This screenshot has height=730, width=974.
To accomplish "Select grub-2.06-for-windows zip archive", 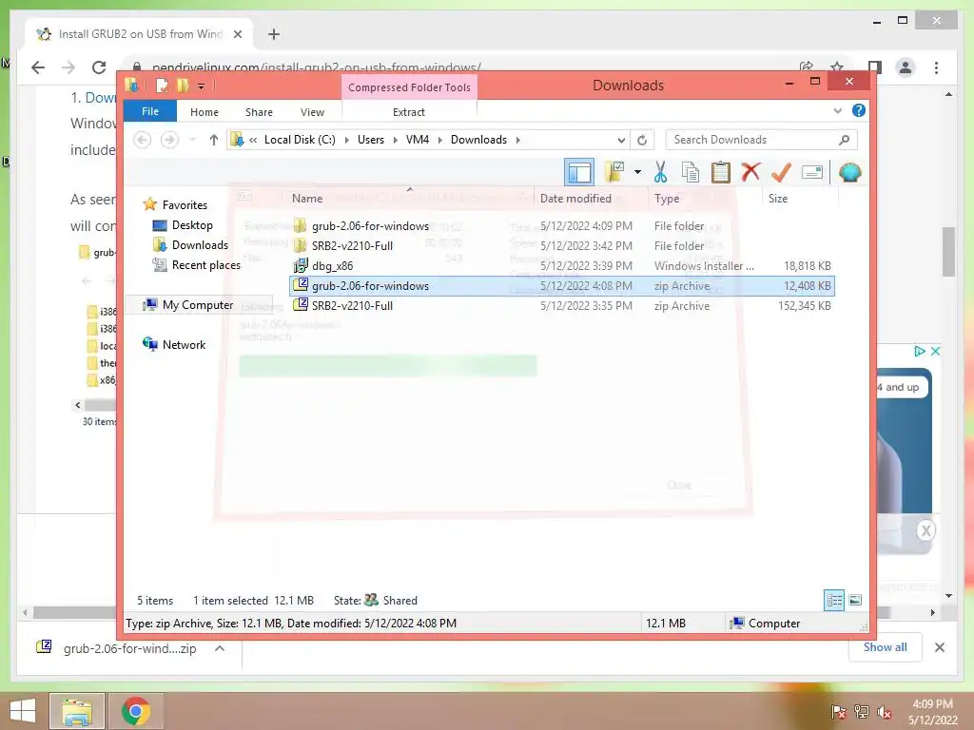I will point(561,285).
